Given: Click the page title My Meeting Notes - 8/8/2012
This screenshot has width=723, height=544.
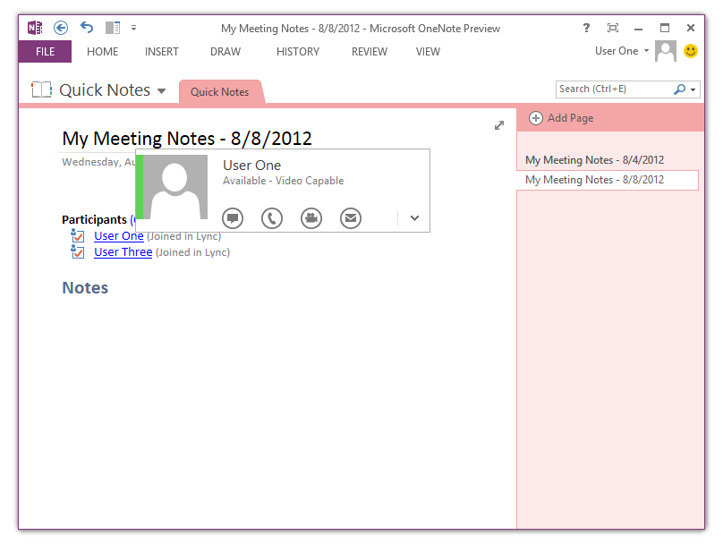Looking at the screenshot, I should pos(187,139).
